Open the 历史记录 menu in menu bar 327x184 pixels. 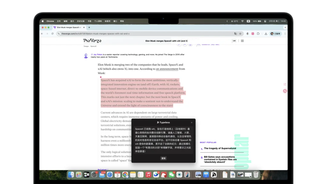point(80,21)
